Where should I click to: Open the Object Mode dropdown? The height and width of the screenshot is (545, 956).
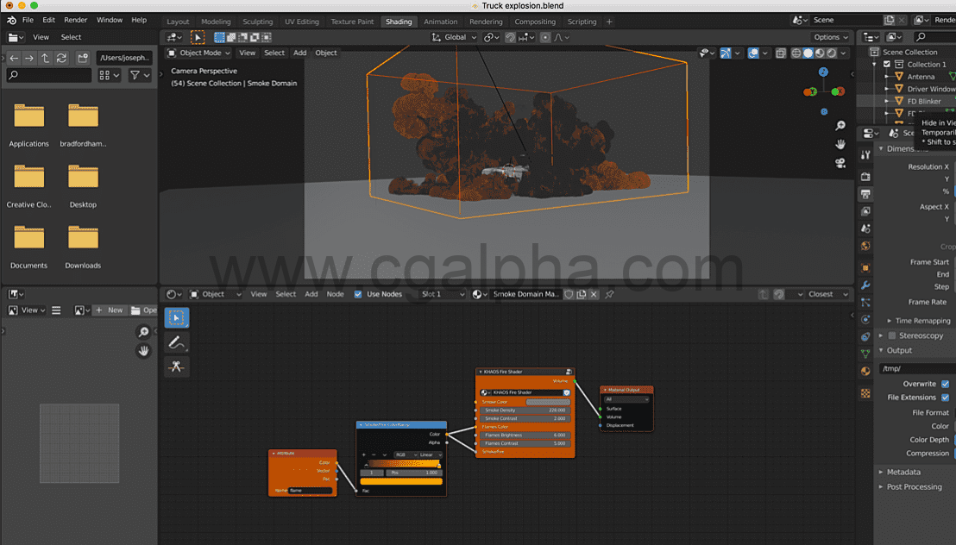pyautogui.click(x=200, y=53)
